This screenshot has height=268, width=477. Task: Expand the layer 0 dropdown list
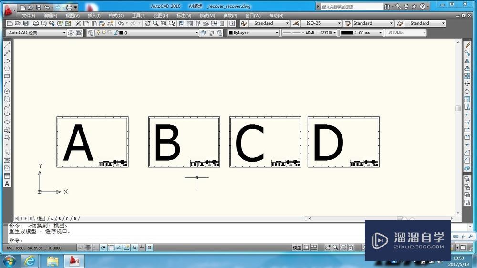(197, 33)
